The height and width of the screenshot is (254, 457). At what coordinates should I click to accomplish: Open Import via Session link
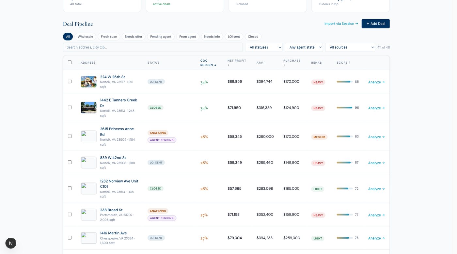[341, 24]
